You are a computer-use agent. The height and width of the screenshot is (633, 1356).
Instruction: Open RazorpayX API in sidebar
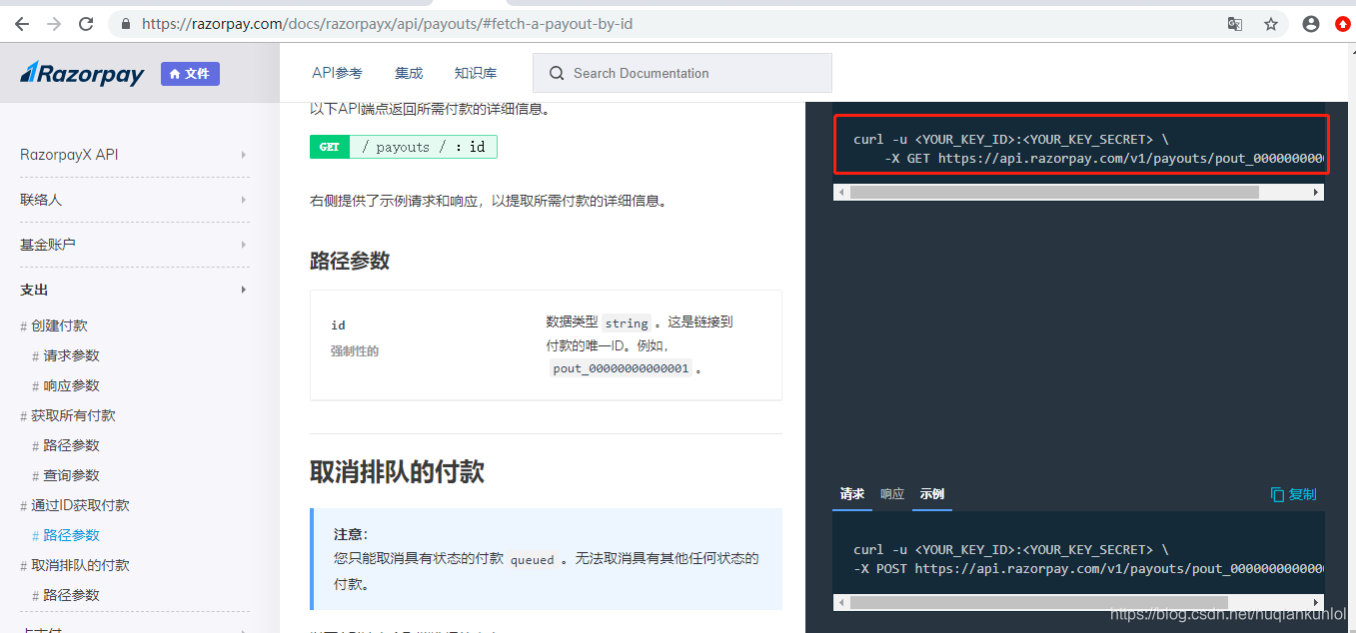click(69, 155)
